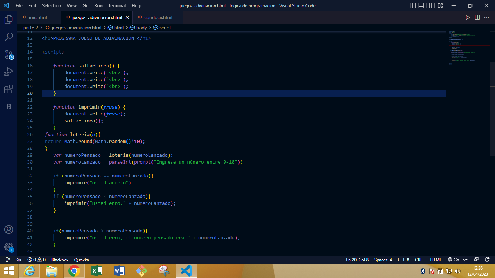Click line number 26 in the gutter

[x=30, y=134]
